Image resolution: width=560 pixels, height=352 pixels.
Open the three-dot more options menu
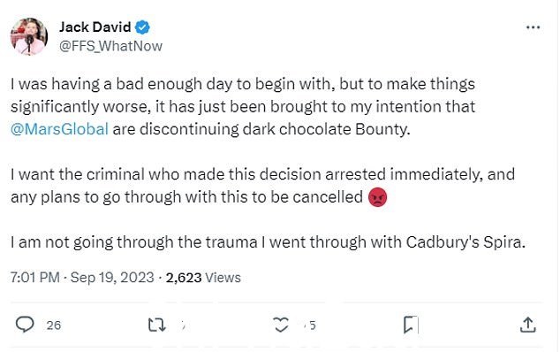533,27
